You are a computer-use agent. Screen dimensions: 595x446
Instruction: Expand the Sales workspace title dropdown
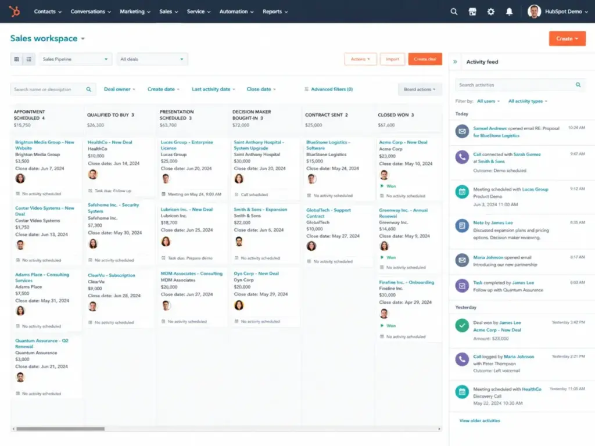[83, 39]
